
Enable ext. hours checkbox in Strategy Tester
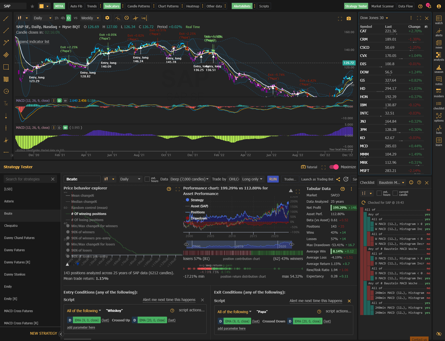tap(147, 179)
